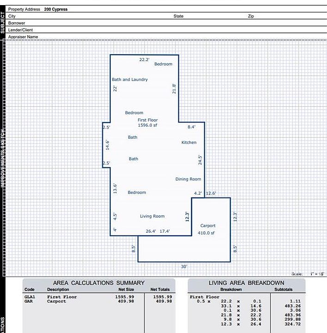The image size is (327, 333).
Task: Click the 30' carport bottom dimension
Action: 184,266
